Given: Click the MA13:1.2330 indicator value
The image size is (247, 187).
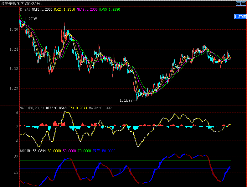Looking at the screenshot, I should click(42, 9).
